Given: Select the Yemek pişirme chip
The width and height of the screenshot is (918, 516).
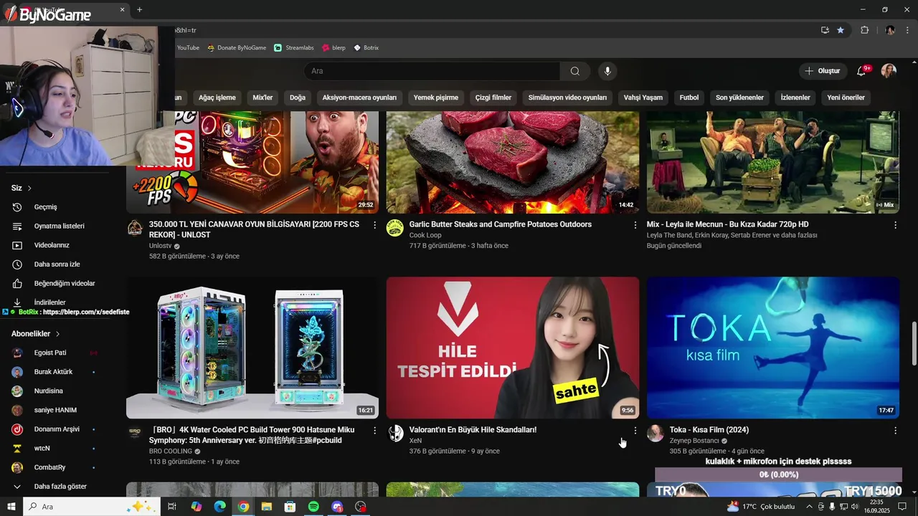Looking at the screenshot, I should (x=436, y=97).
